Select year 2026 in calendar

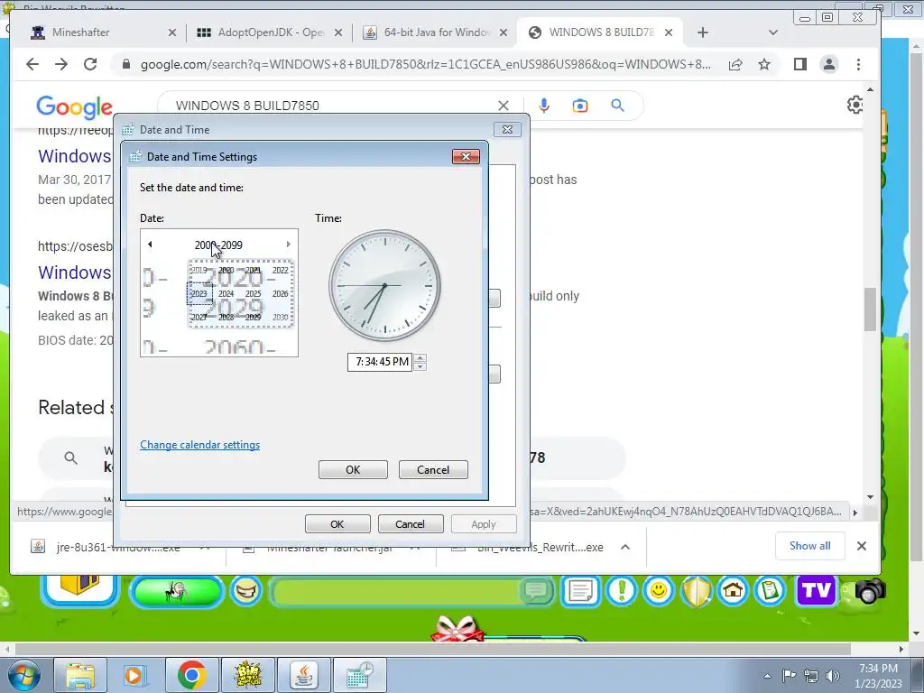point(281,293)
